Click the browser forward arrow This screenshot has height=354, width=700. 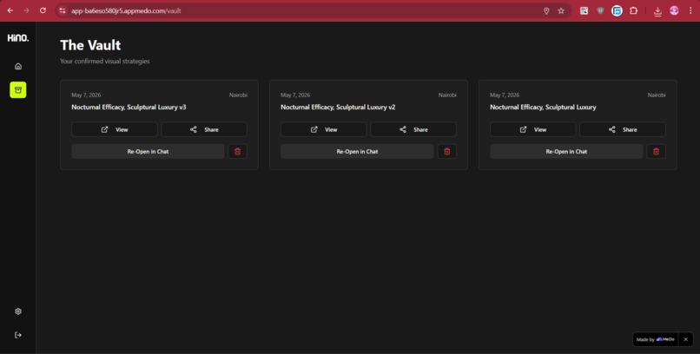(x=26, y=10)
